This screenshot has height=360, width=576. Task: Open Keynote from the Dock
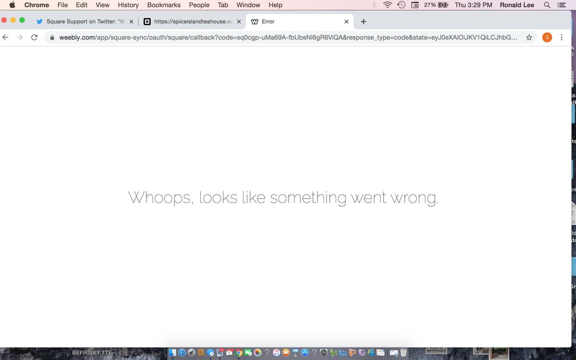coord(295,353)
